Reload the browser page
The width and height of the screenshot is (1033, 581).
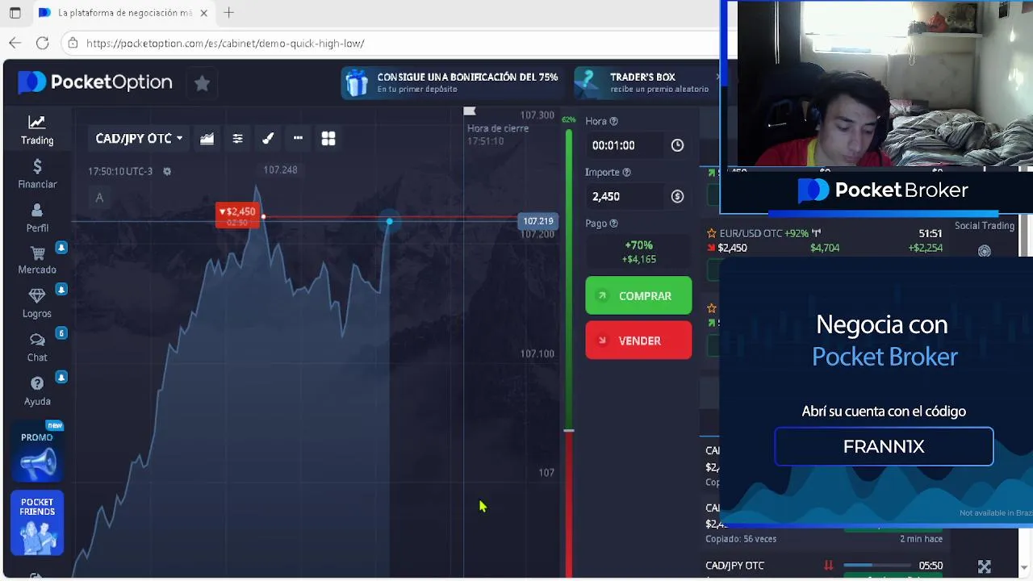click(43, 43)
